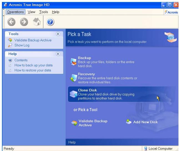
Task: Click the Help bar at bottom of task pane
Action: coord(122,142)
